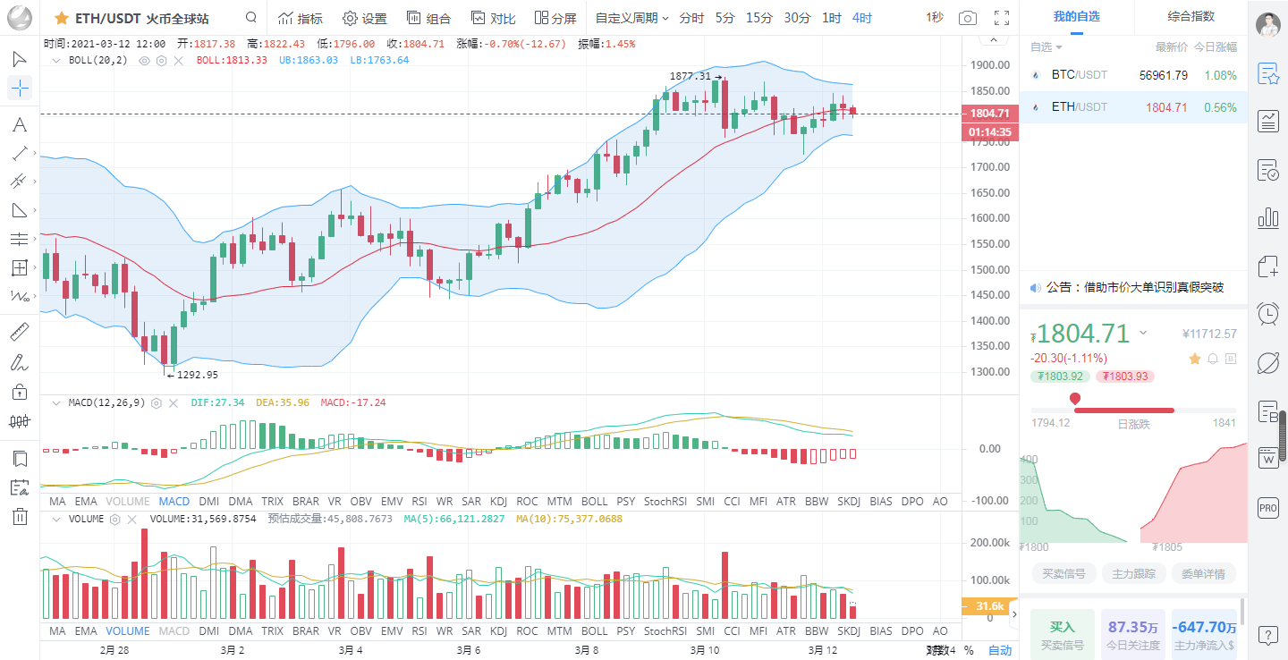Open MACD indicator settings hexagon
This screenshot has width=1288, height=660.
pyautogui.click(x=157, y=402)
